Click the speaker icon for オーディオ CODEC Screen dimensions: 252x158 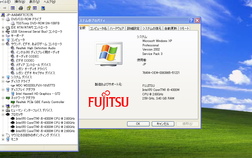(13, 56)
